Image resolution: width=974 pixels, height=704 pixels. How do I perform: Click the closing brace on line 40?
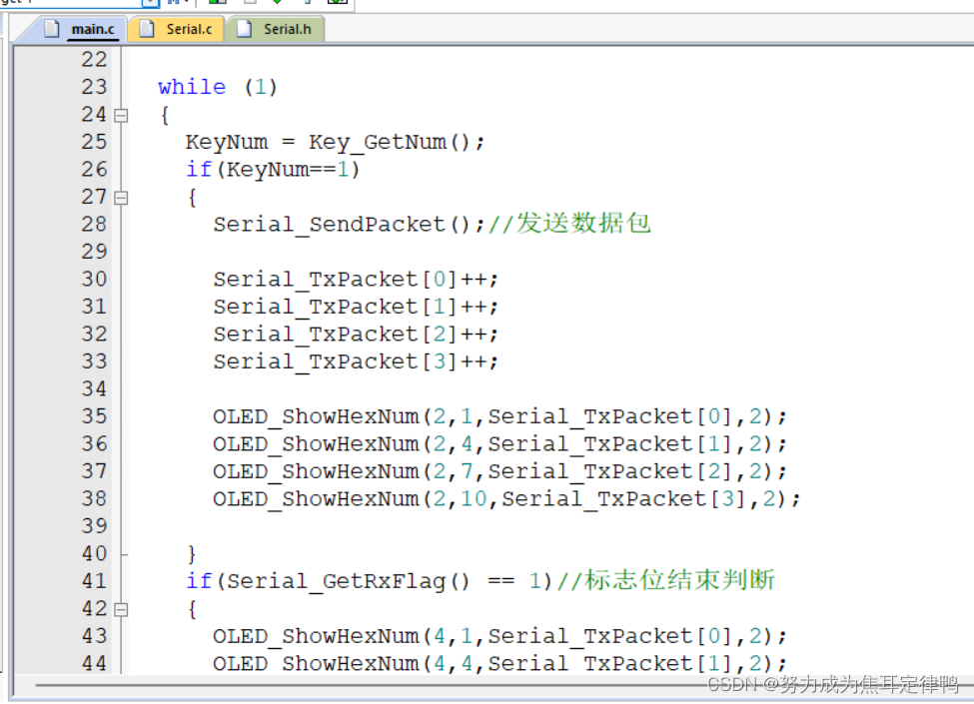click(192, 553)
